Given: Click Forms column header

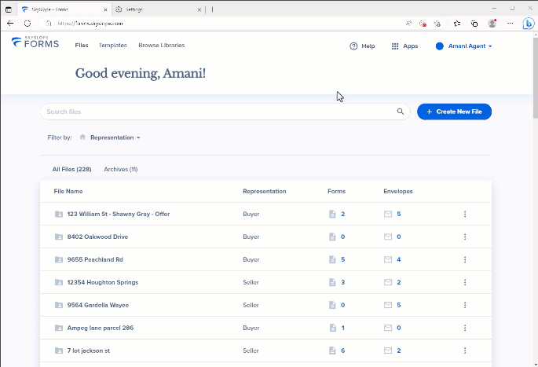Looking at the screenshot, I should 337,191.
